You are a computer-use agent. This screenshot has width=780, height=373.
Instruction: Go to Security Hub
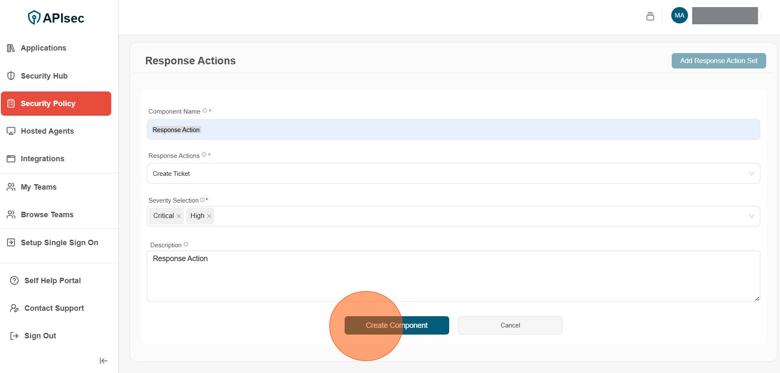44,76
